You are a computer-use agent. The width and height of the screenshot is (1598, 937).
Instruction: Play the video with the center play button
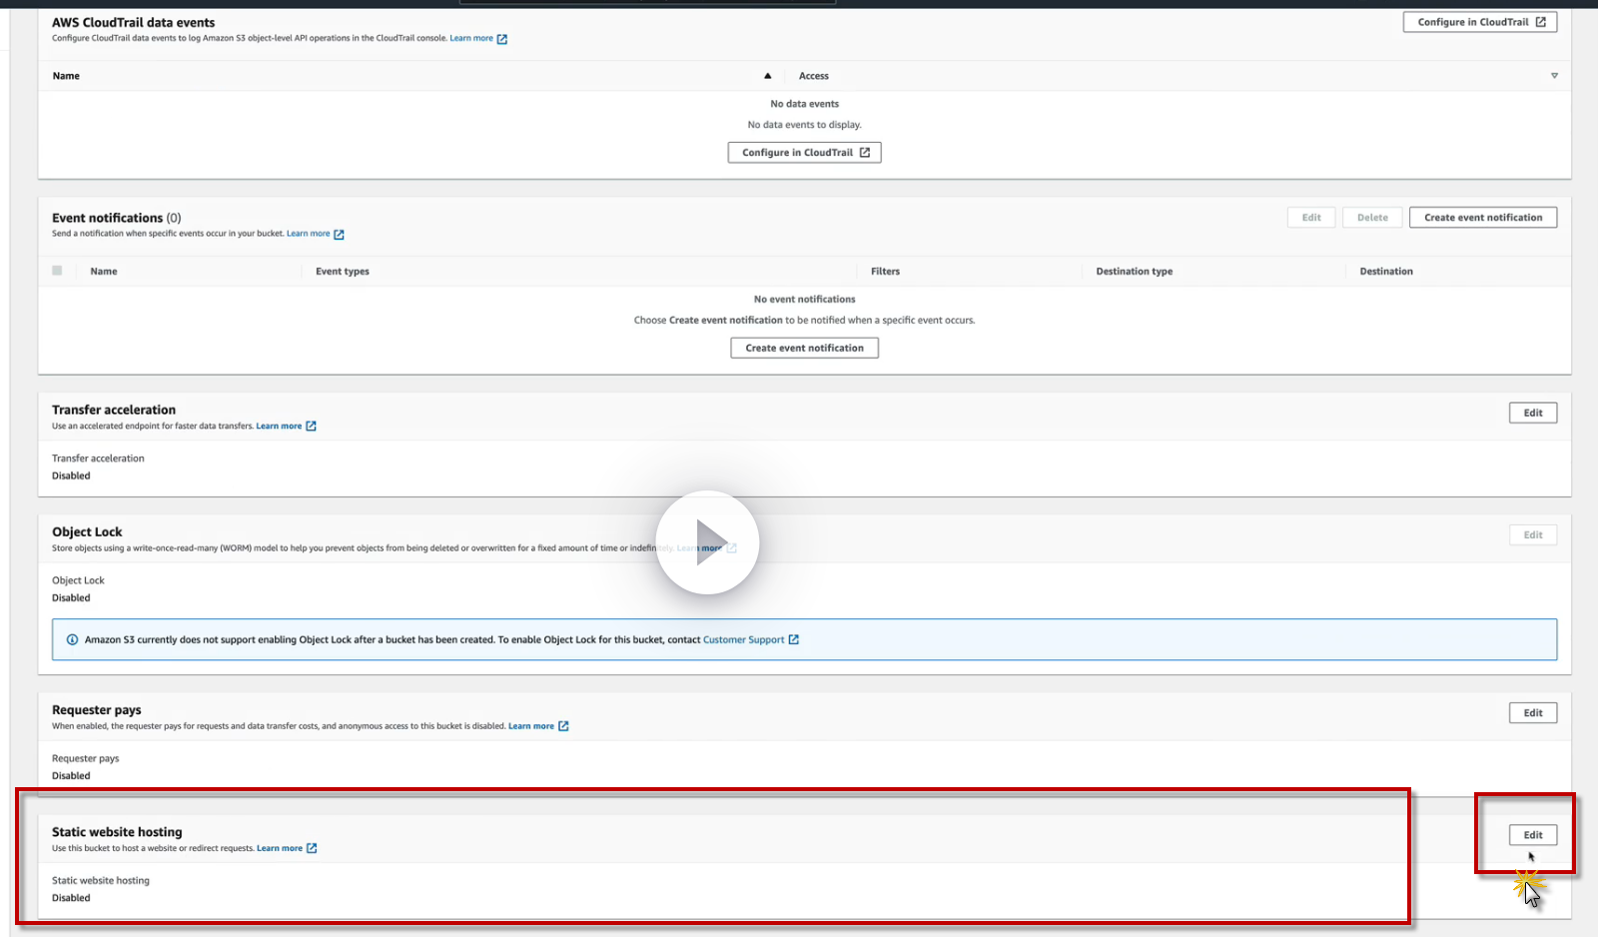707,542
